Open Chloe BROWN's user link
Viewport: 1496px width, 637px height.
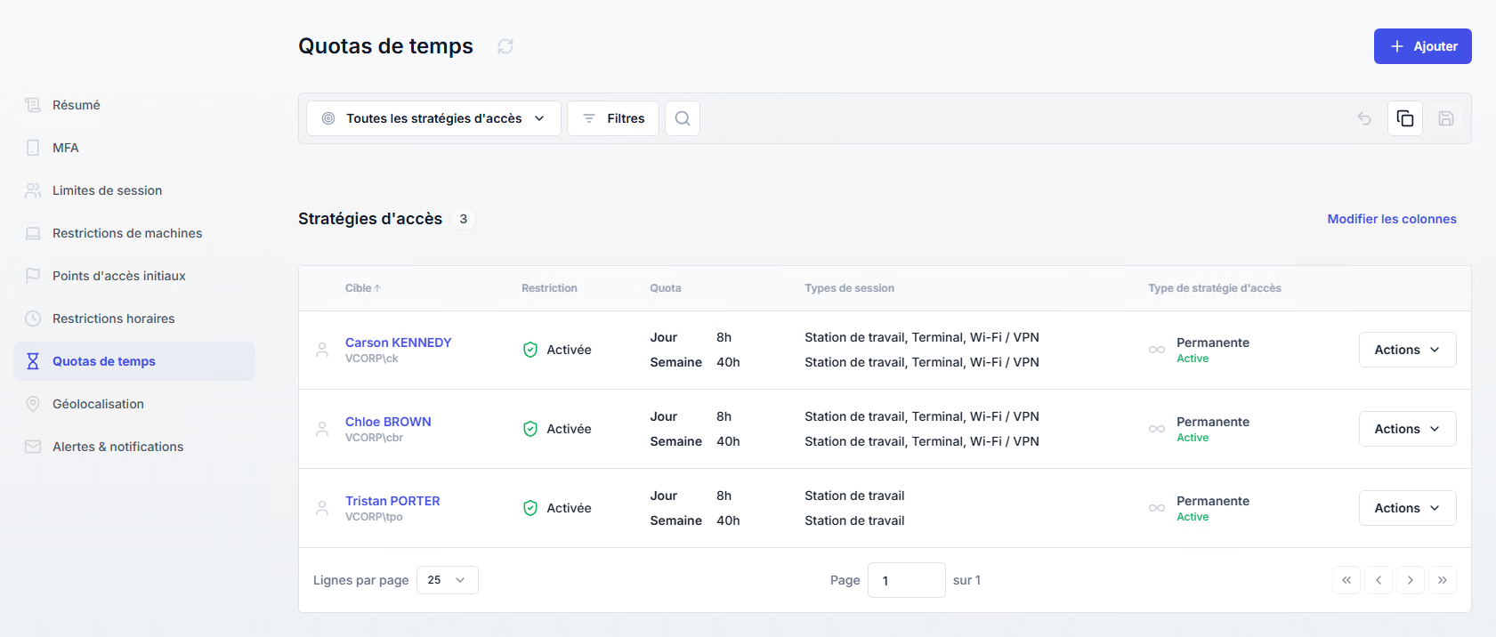(388, 422)
